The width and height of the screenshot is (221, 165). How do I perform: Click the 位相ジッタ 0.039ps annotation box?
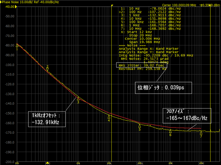(x=164, y=88)
